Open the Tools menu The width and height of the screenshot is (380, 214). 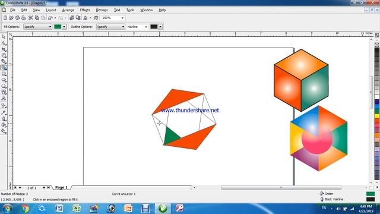tap(130, 10)
